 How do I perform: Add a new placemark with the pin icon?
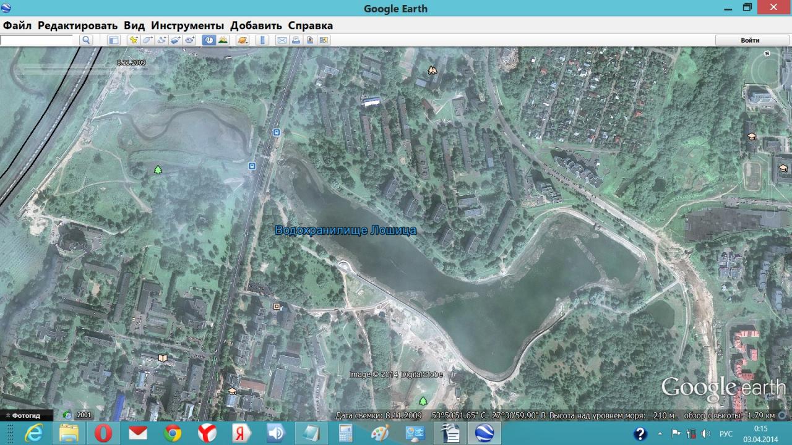coord(133,40)
